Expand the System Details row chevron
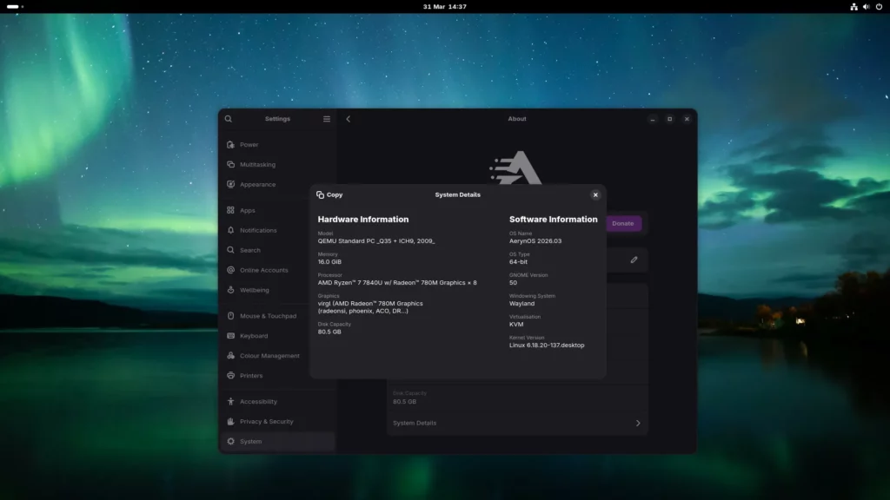 pyautogui.click(x=637, y=423)
